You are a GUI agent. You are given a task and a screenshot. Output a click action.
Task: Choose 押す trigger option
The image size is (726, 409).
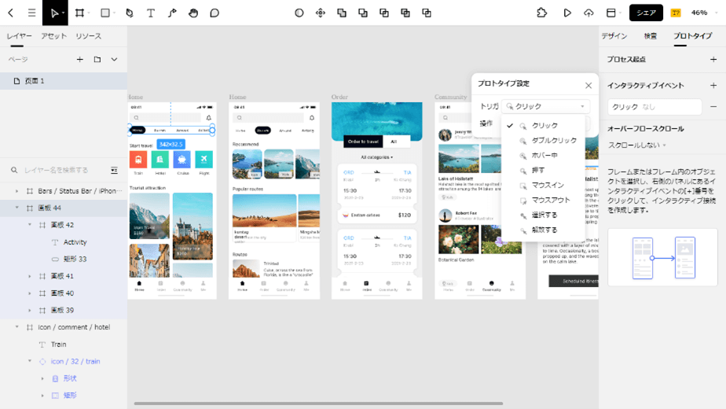pyautogui.click(x=542, y=170)
